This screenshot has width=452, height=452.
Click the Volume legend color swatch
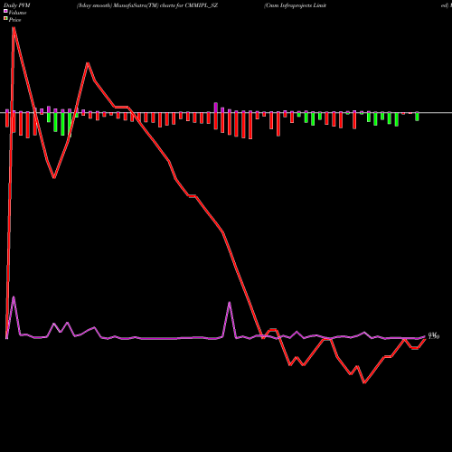[x=5, y=11]
